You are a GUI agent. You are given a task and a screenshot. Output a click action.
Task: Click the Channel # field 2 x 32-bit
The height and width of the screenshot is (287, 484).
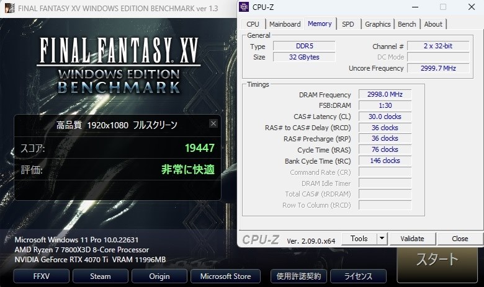point(438,46)
